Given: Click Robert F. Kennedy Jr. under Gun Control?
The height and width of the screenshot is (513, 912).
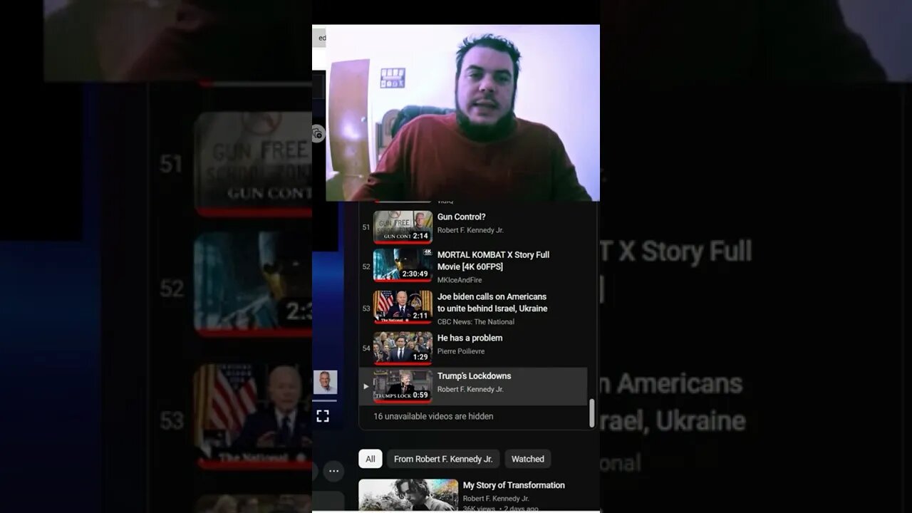Looking at the screenshot, I should click(470, 230).
